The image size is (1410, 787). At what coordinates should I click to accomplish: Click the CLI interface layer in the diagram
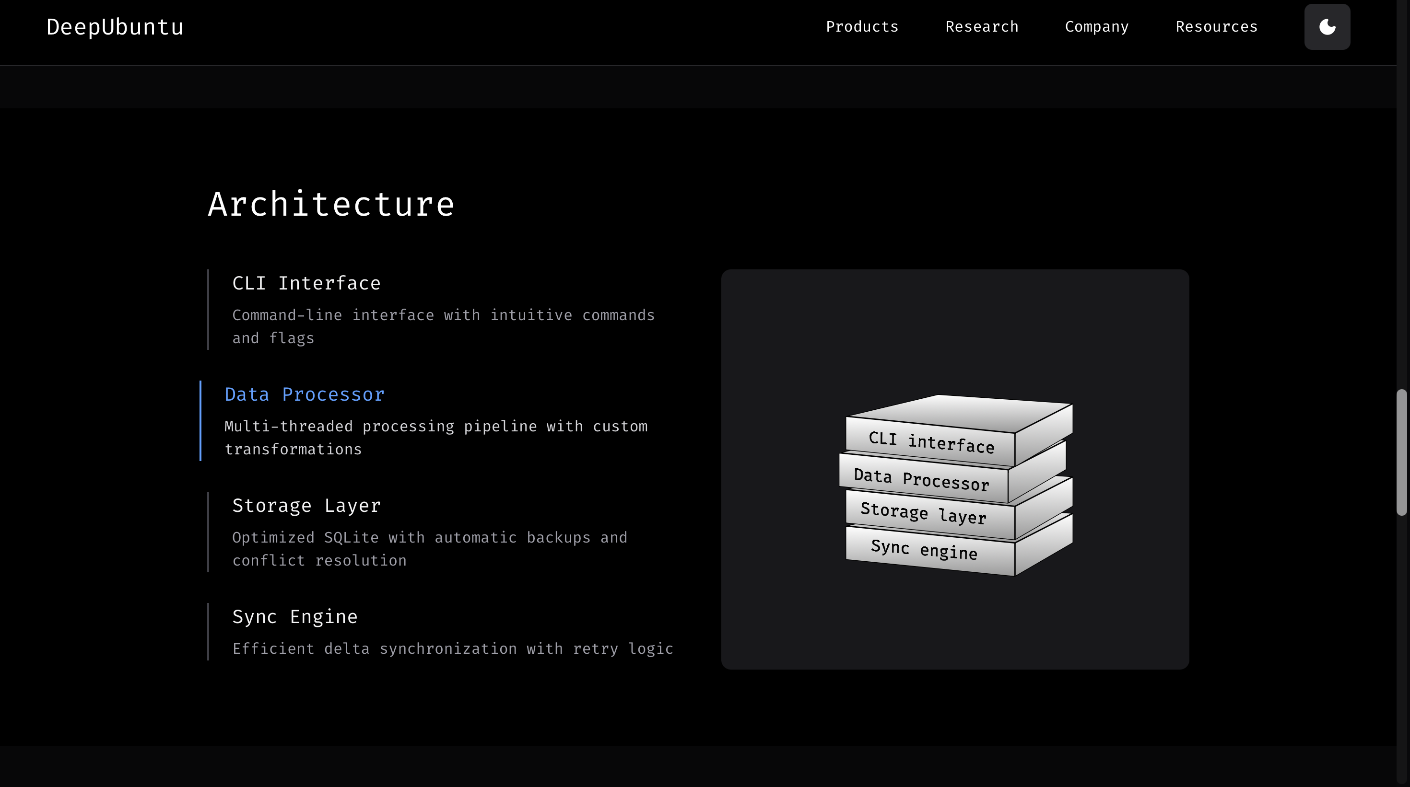pos(931,441)
